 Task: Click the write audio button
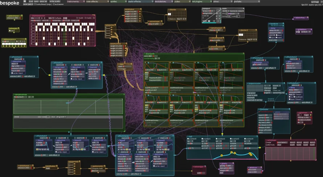pyautogui.click(x=55, y=1)
